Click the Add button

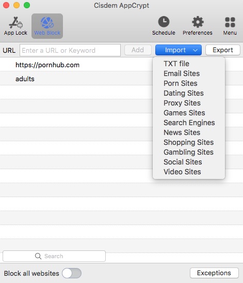point(138,50)
